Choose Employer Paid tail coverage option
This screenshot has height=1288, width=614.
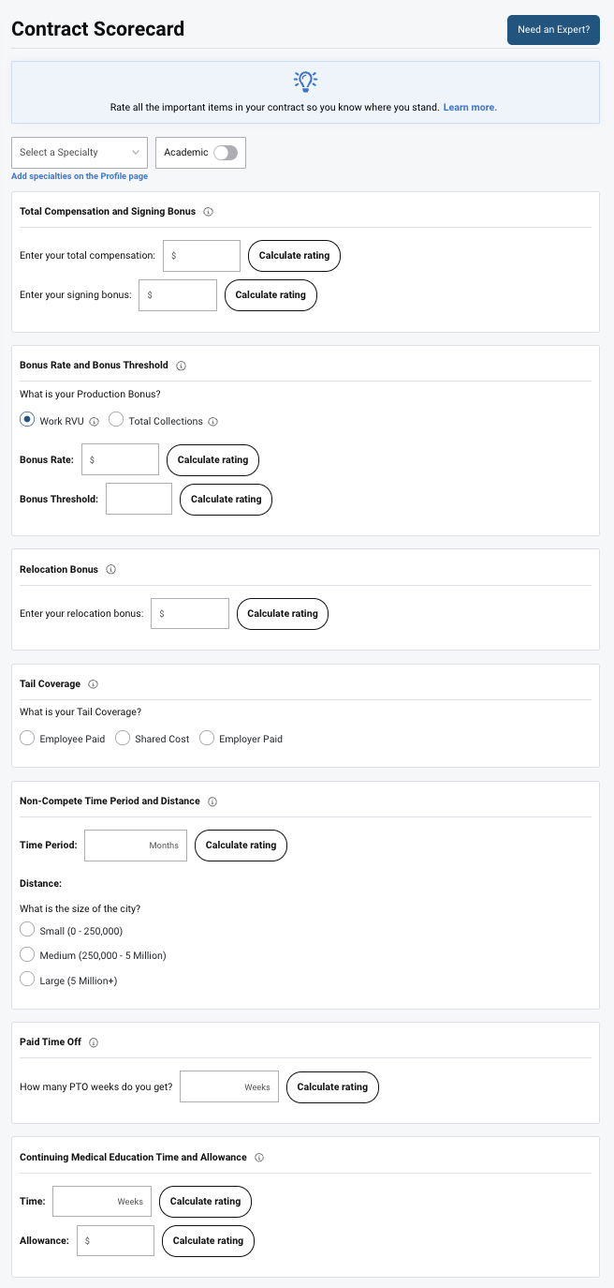[207, 739]
